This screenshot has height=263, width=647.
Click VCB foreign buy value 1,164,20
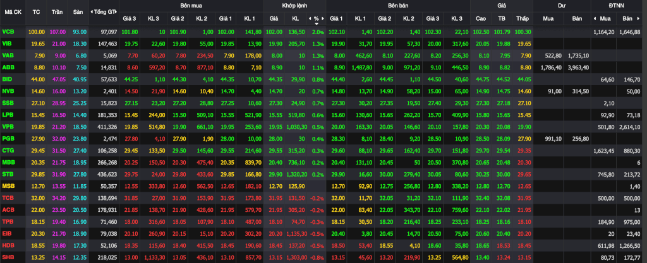(604, 32)
